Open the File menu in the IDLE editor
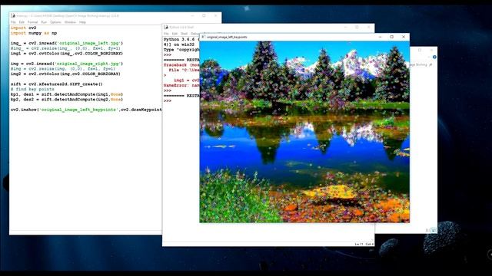The height and width of the screenshot is (276, 492). (13, 22)
